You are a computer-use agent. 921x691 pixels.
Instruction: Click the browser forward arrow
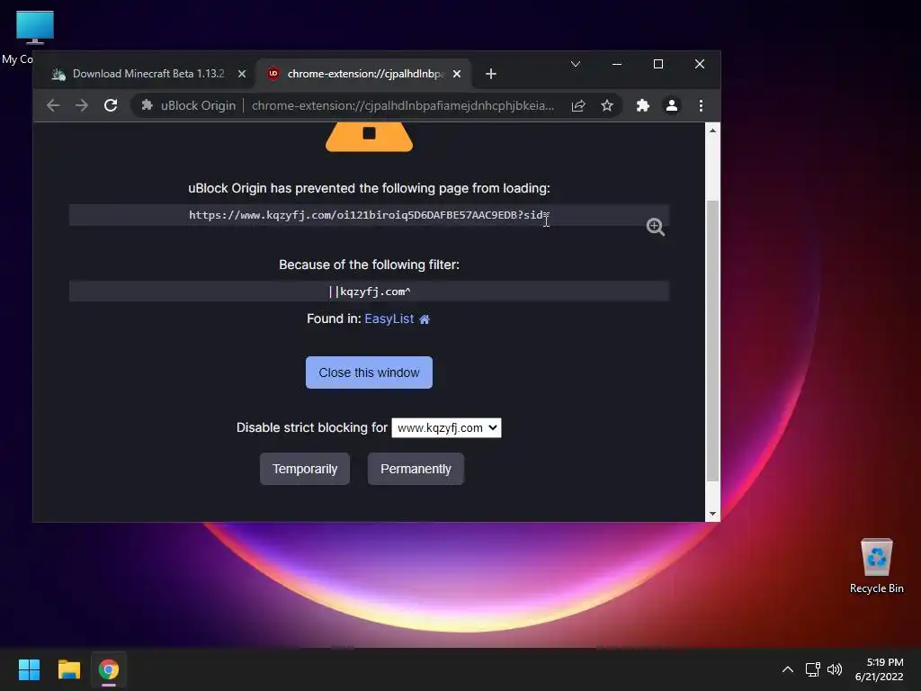pos(82,105)
